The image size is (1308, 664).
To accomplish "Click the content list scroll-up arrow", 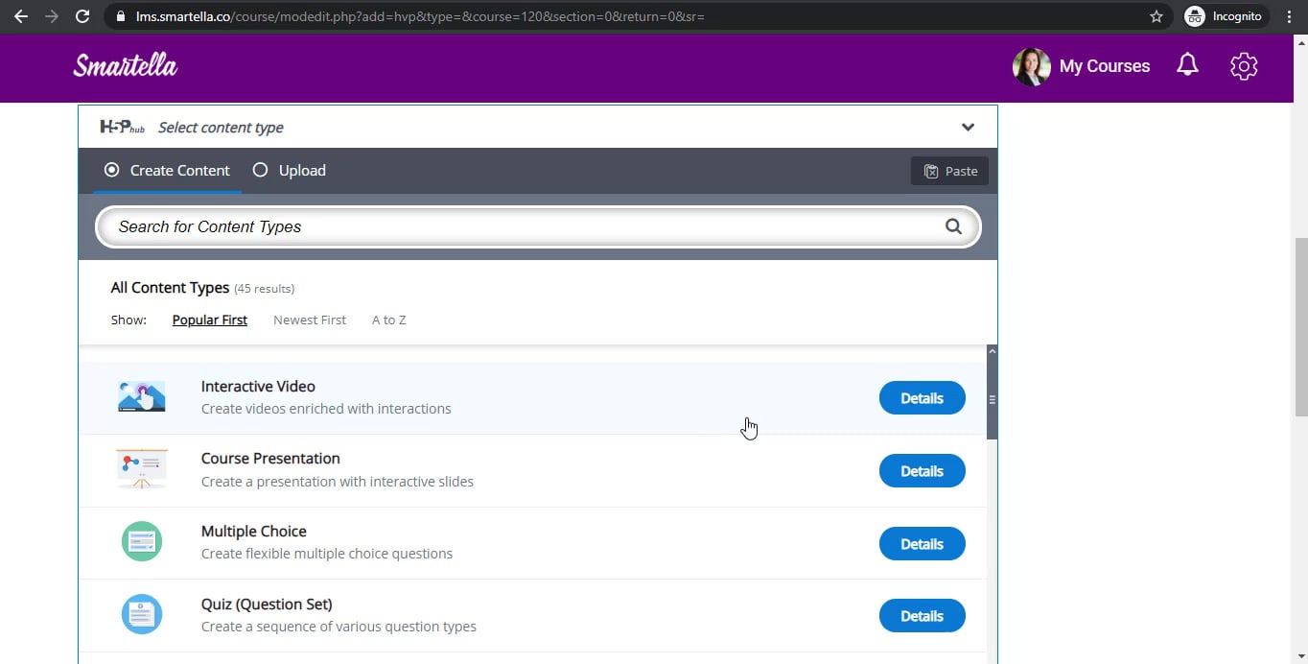I will tap(992, 351).
